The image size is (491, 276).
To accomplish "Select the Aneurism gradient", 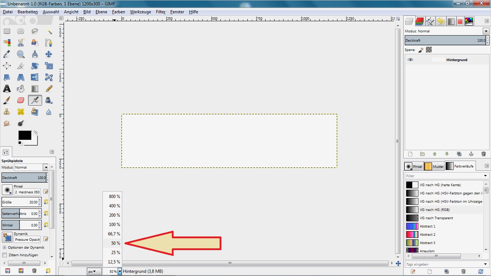I will 428,251.
